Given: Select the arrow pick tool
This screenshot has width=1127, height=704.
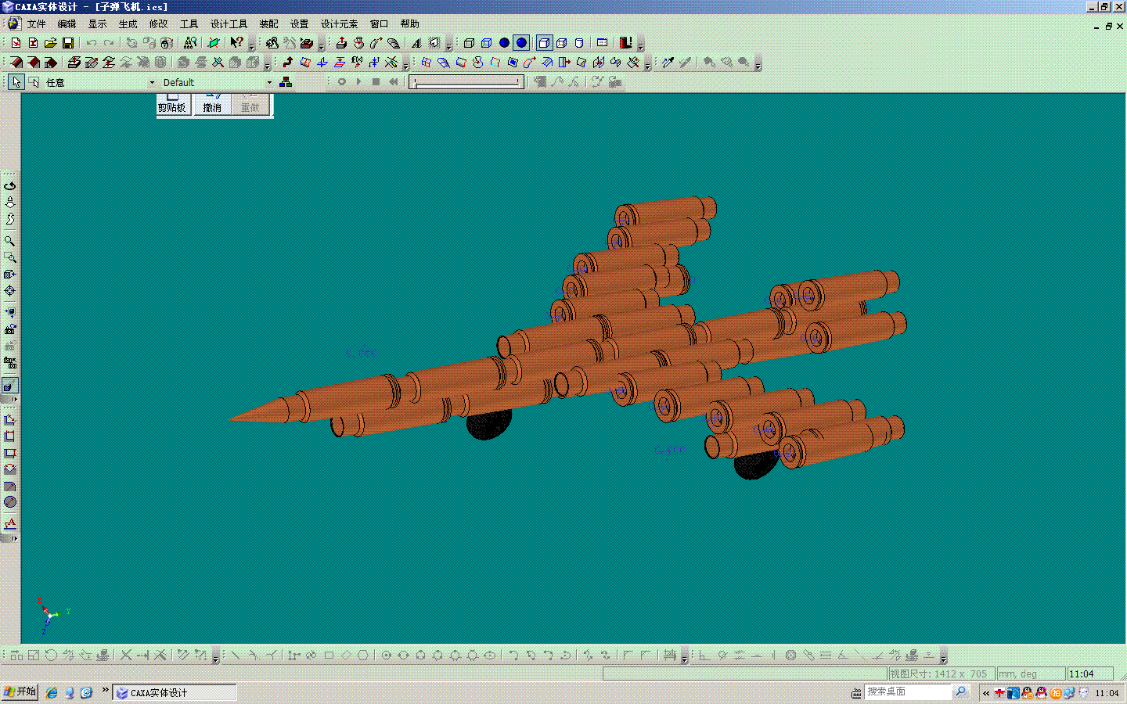Looking at the screenshot, I should (16, 82).
